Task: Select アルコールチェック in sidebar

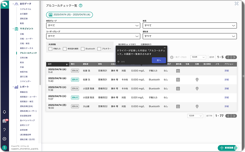Action: click(x=28, y=53)
